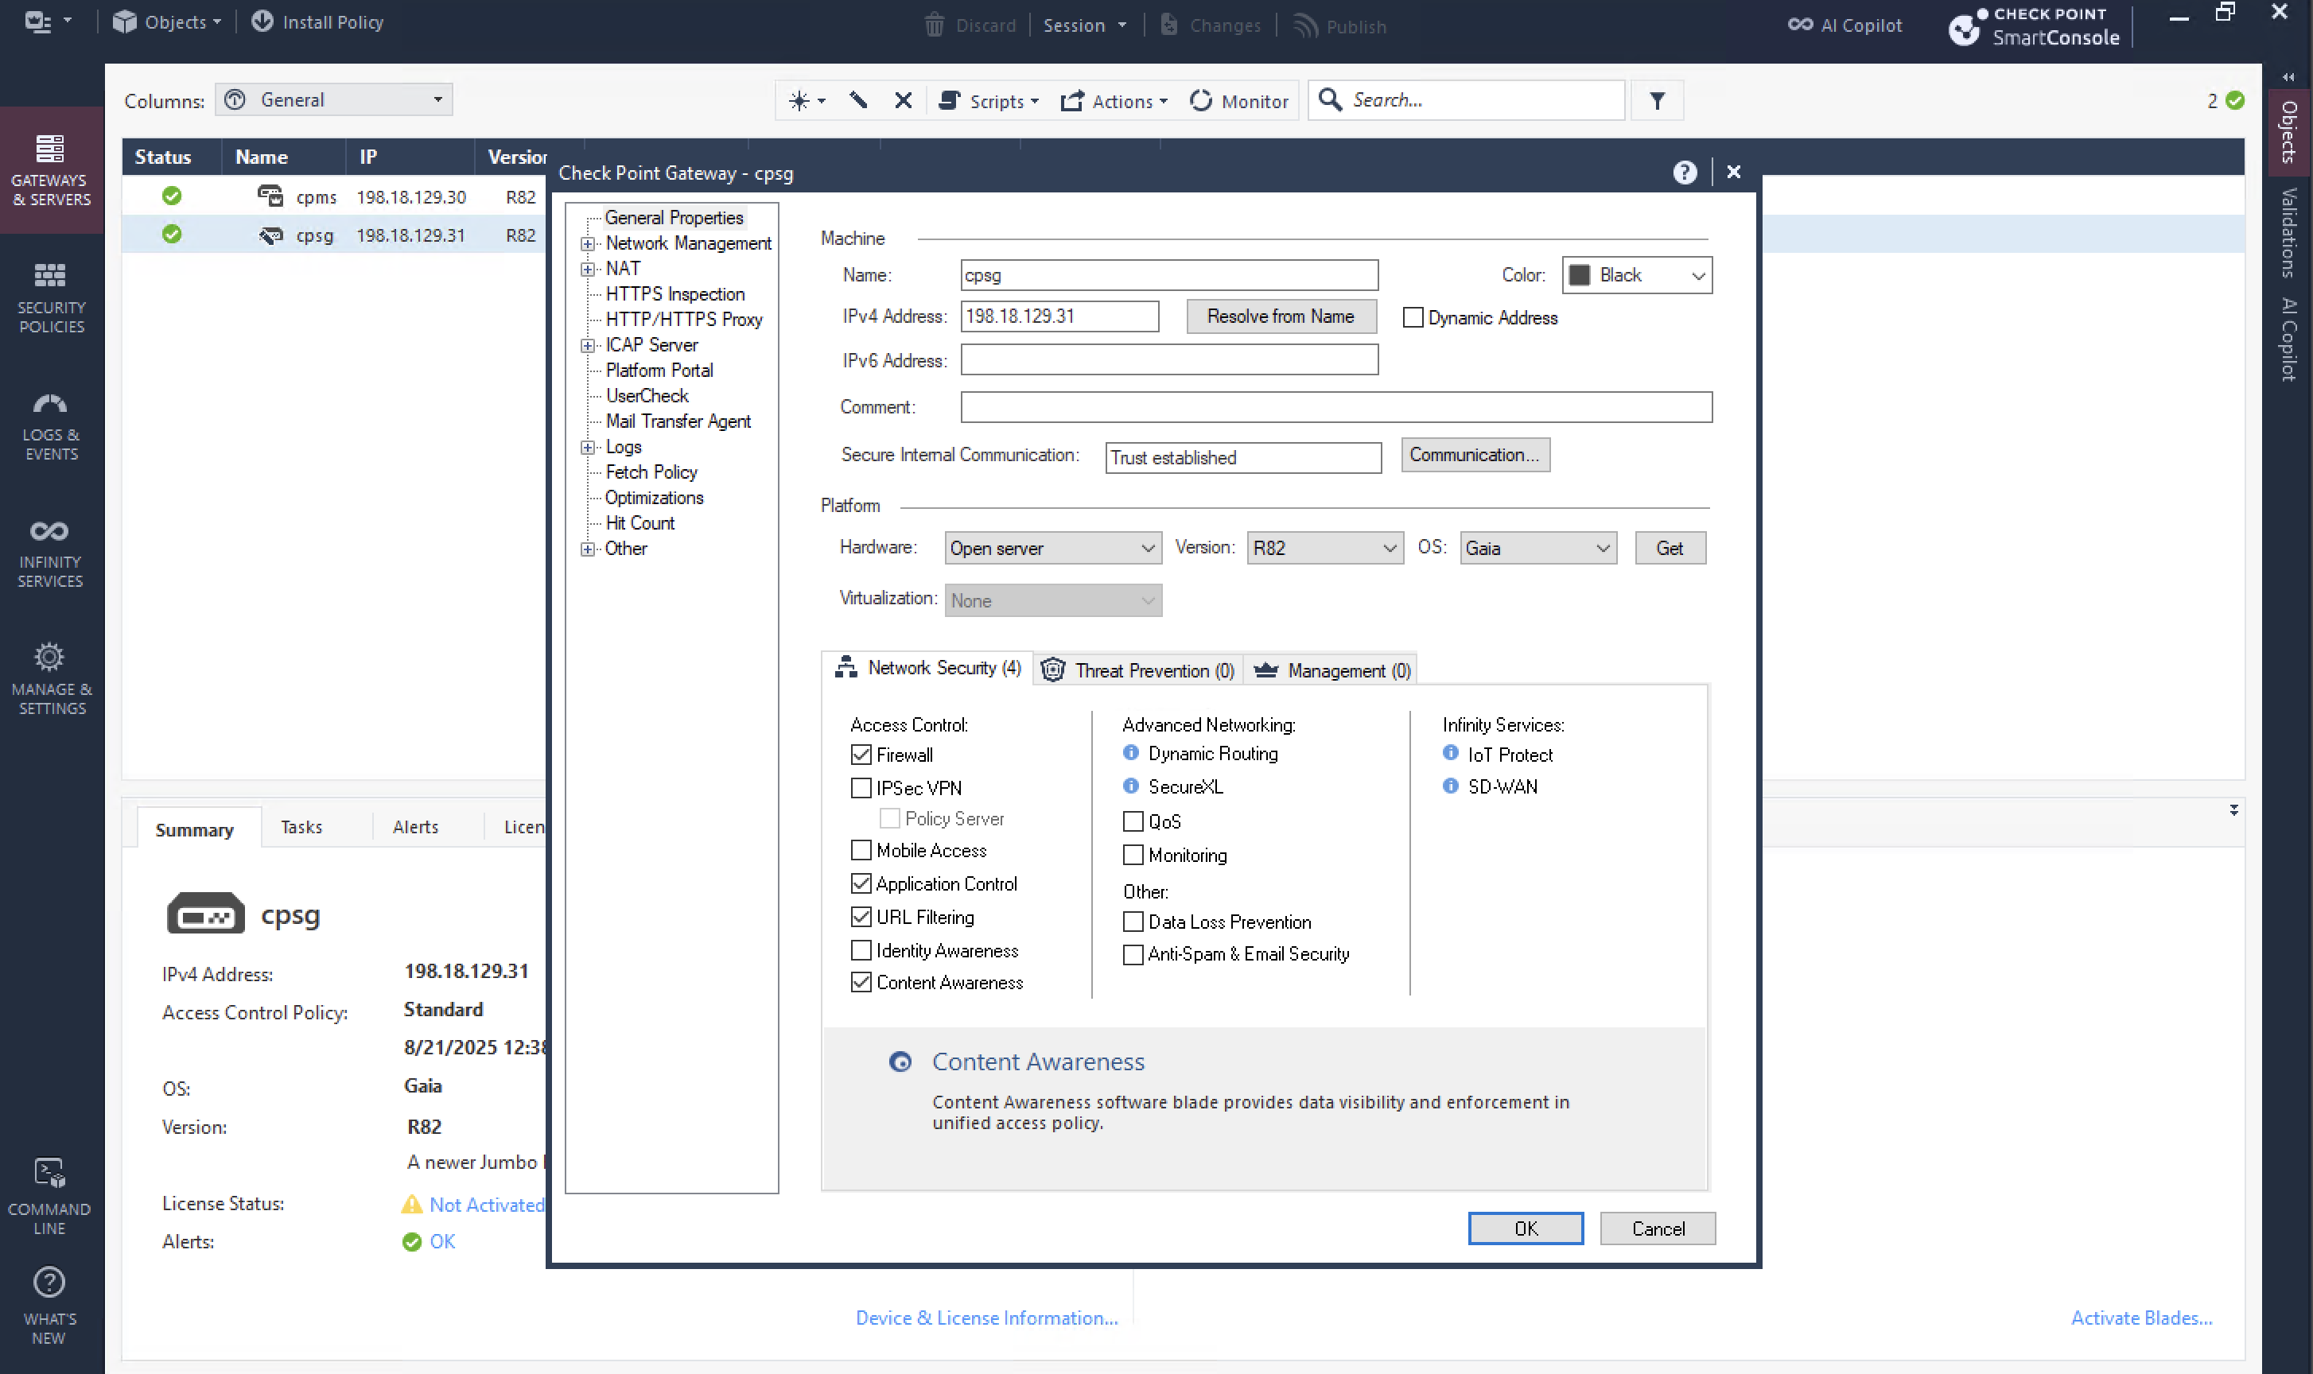Expand the Network Management tree node
This screenshot has width=2313, height=1374.
pos(587,243)
